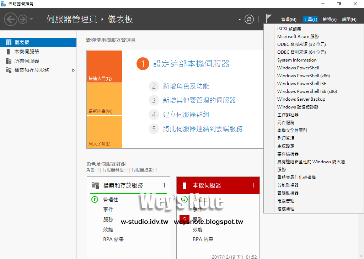Select 儀表板 dashboard icon in sidebar
Image resolution: width=364 pixels, height=259 pixels.
point(9,42)
